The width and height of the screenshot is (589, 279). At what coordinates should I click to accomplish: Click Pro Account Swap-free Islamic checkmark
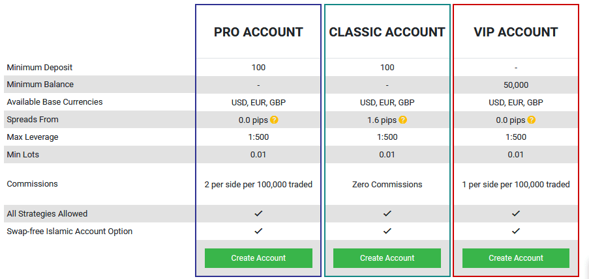coord(258,231)
